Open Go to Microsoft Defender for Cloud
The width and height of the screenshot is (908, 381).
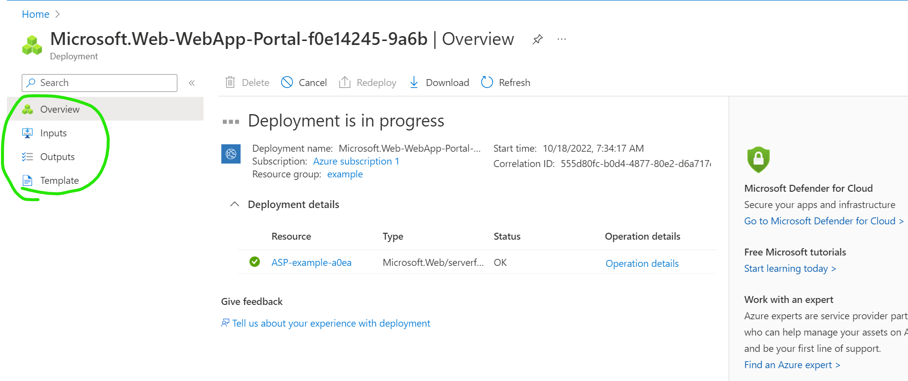coord(824,221)
